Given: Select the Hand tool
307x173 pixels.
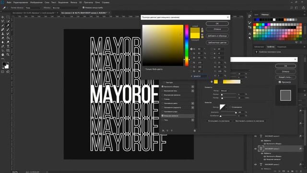Looking at the screenshot, I should [2, 54].
